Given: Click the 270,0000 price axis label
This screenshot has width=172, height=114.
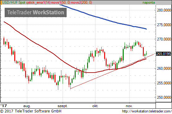Looking at the screenshot, I should (164, 39).
